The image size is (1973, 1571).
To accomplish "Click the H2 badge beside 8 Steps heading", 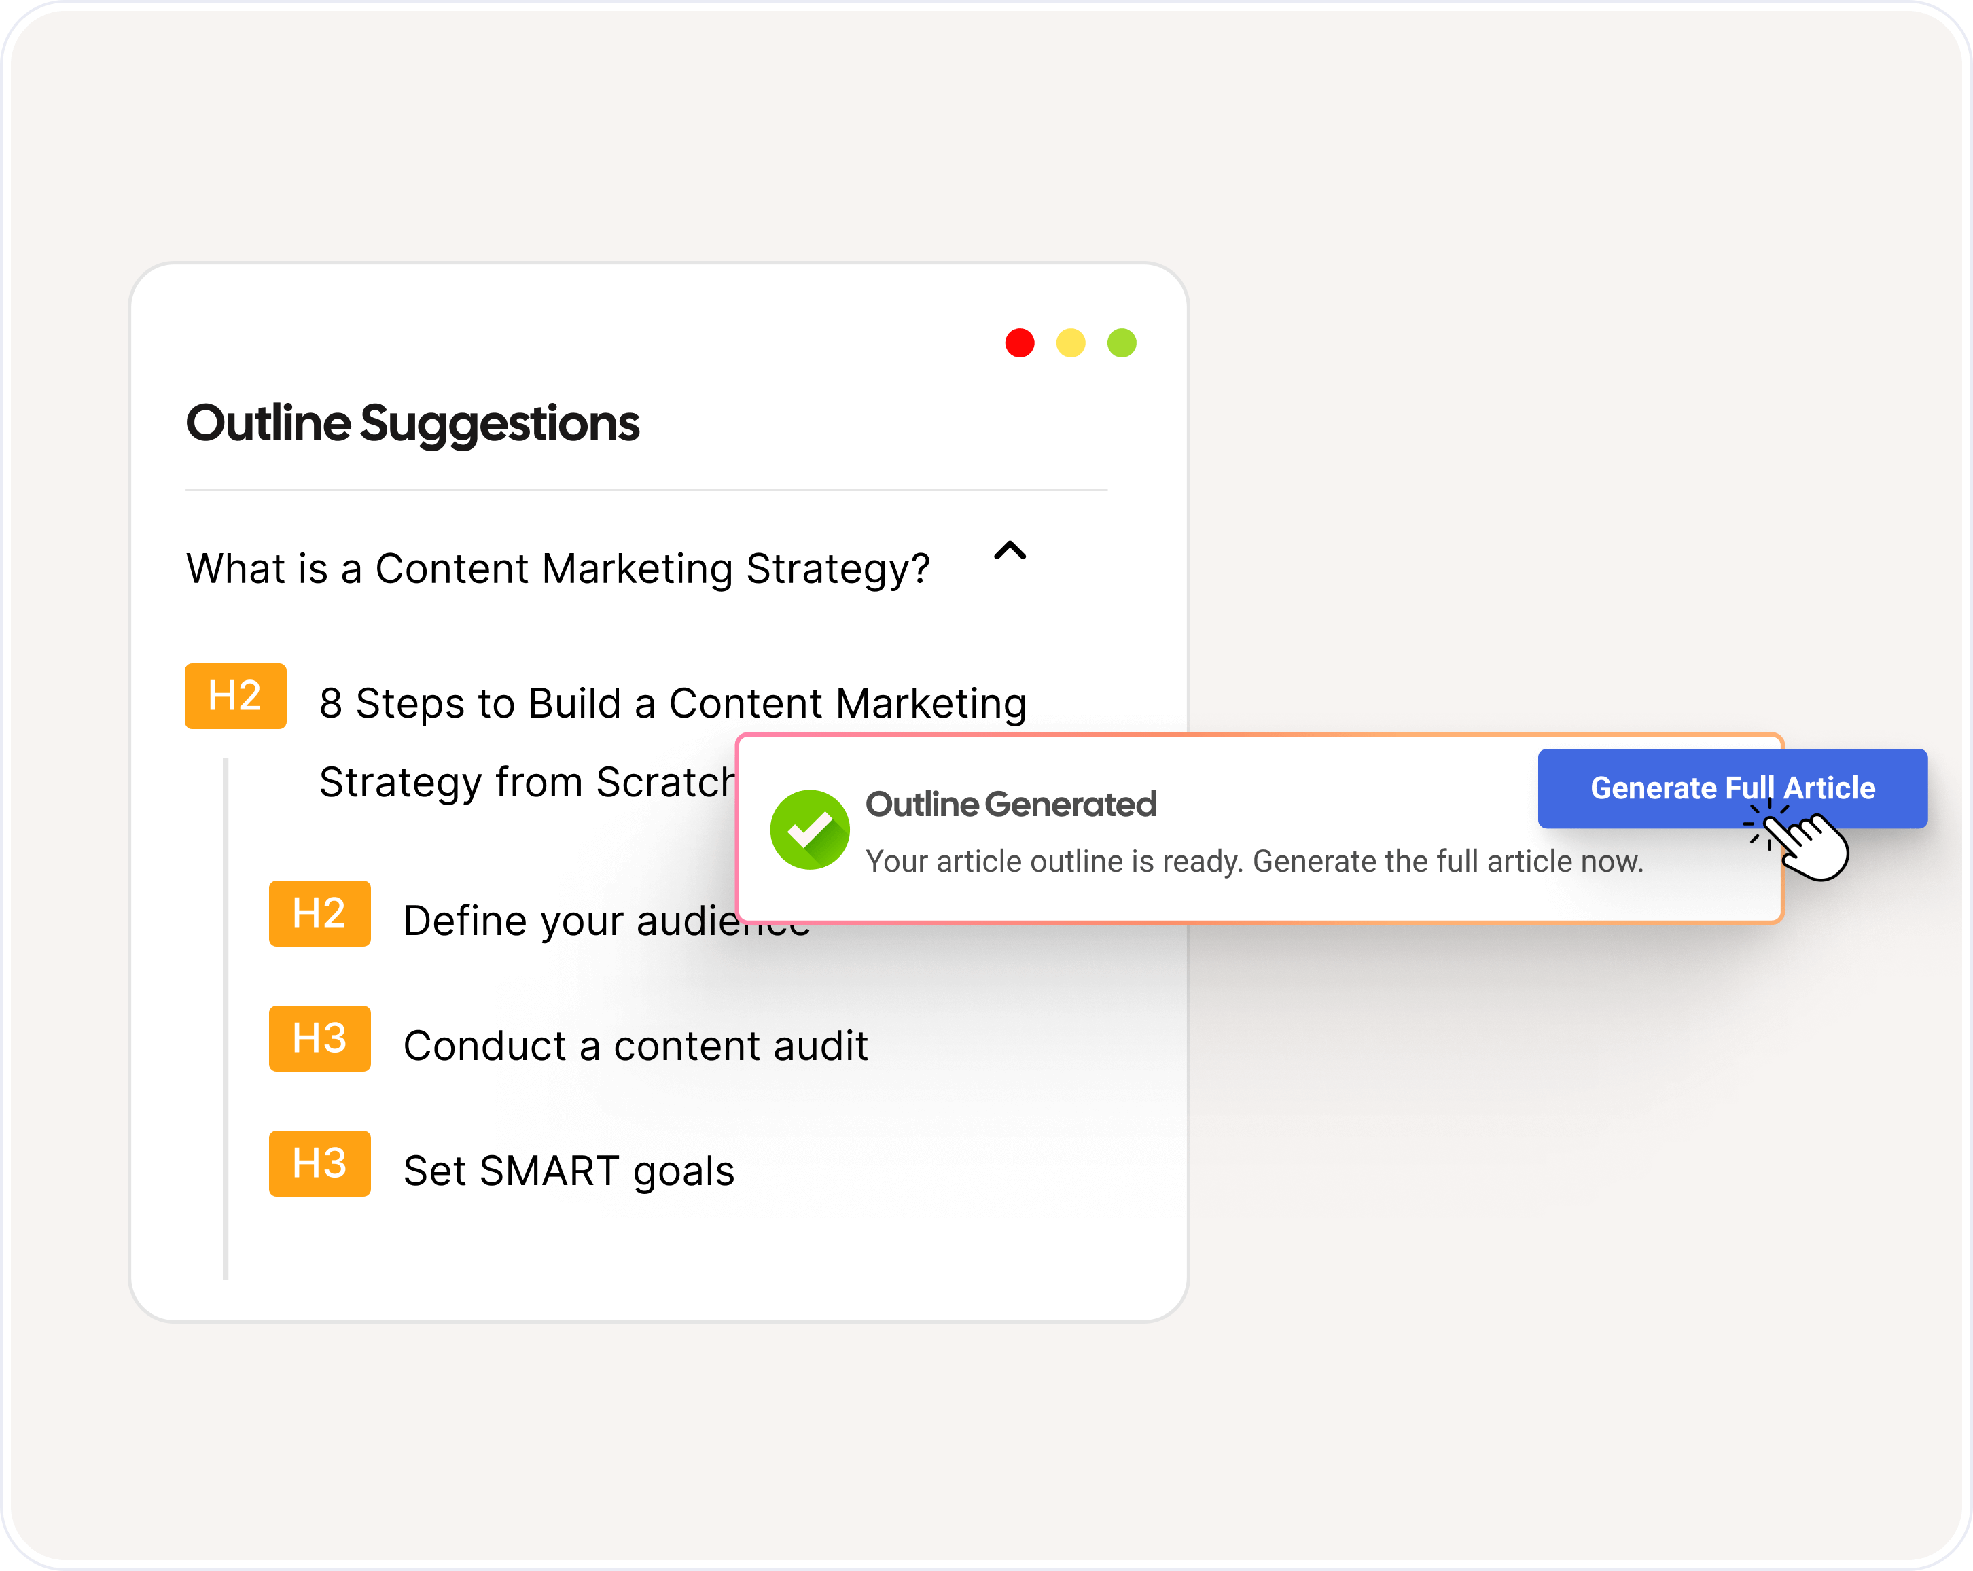I will pyautogui.click(x=235, y=696).
